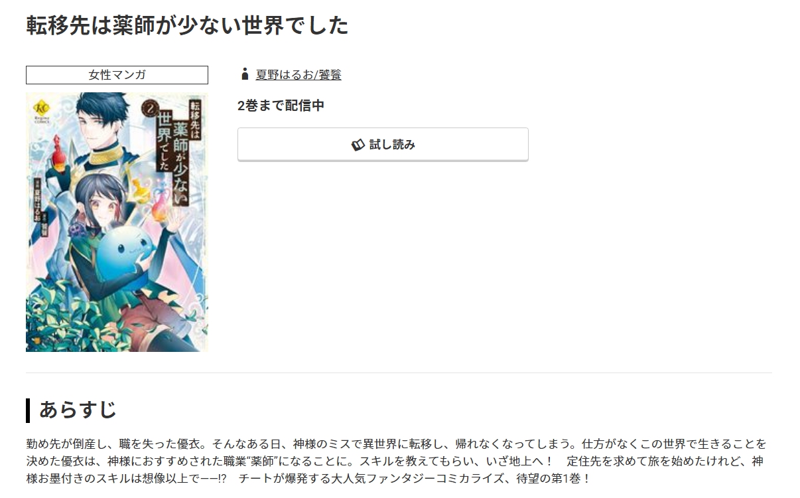Select the 女性マンガ category label
800x498 pixels.
[x=117, y=75]
